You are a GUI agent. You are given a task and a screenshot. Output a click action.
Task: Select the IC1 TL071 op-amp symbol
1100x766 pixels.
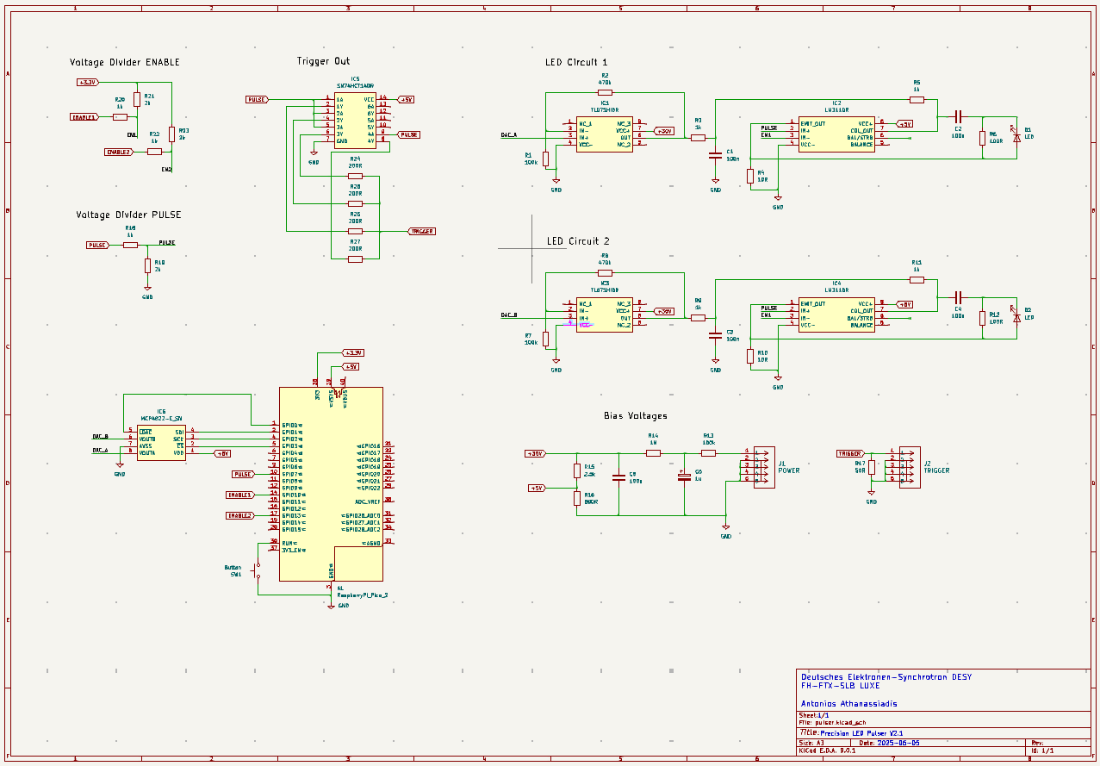pos(605,134)
